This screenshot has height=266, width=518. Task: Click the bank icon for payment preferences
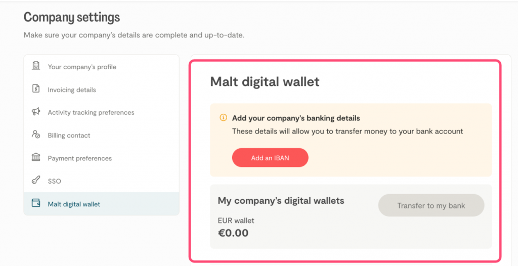[x=36, y=158]
